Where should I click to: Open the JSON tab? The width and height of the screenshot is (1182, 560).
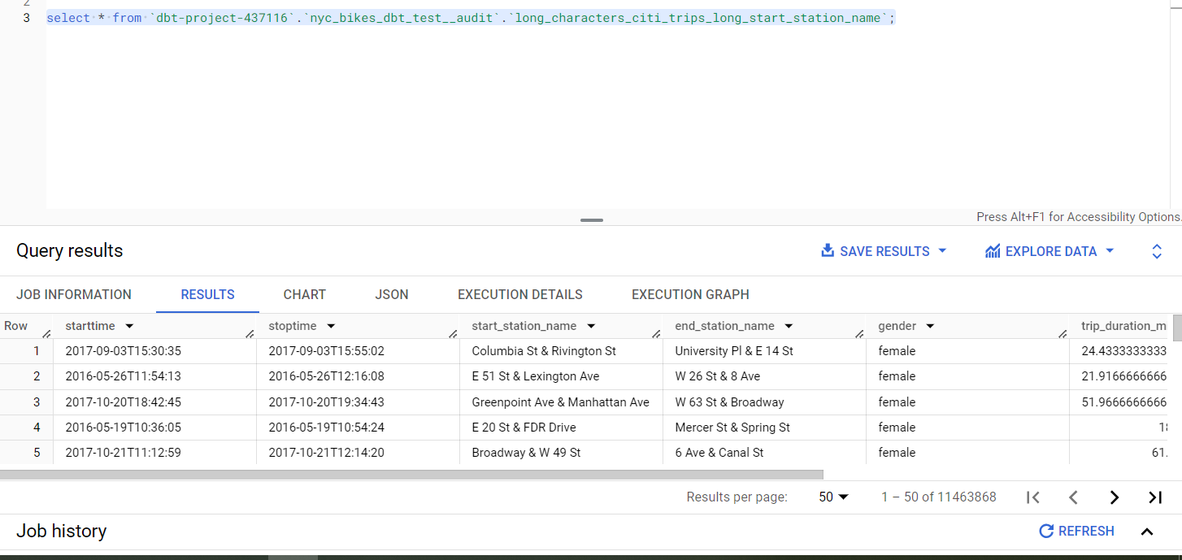click(x=392, y=294)
